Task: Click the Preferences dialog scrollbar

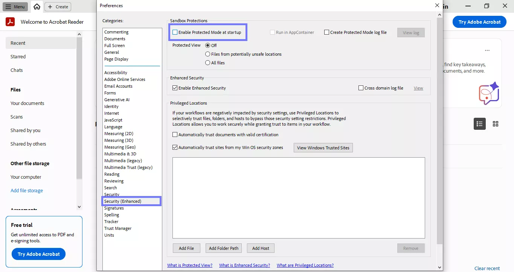Action: tap(439, 143)
